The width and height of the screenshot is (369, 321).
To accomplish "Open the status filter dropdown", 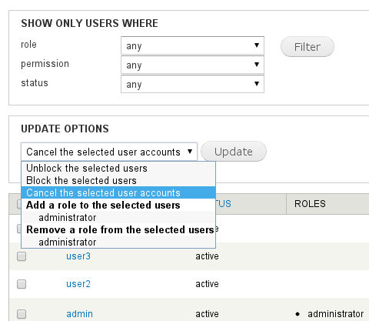I will pos(192,84).
